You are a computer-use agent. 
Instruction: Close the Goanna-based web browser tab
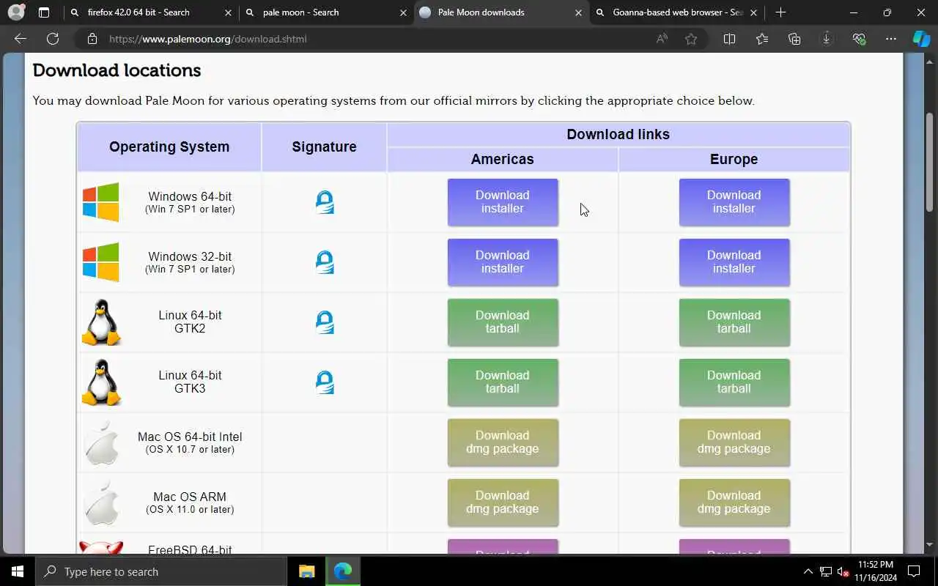[753, 12]
